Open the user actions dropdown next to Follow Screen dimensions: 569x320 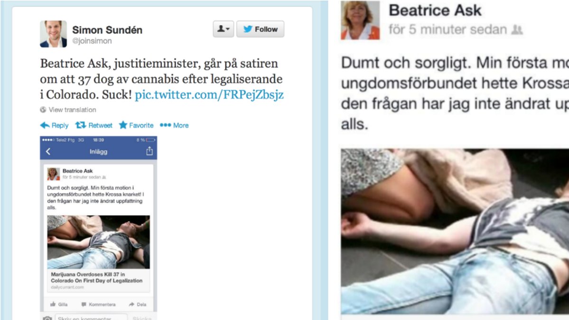pos(223,29)
